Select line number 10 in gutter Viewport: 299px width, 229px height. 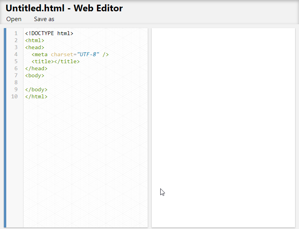pyautogui.click(x=14, y=96)
